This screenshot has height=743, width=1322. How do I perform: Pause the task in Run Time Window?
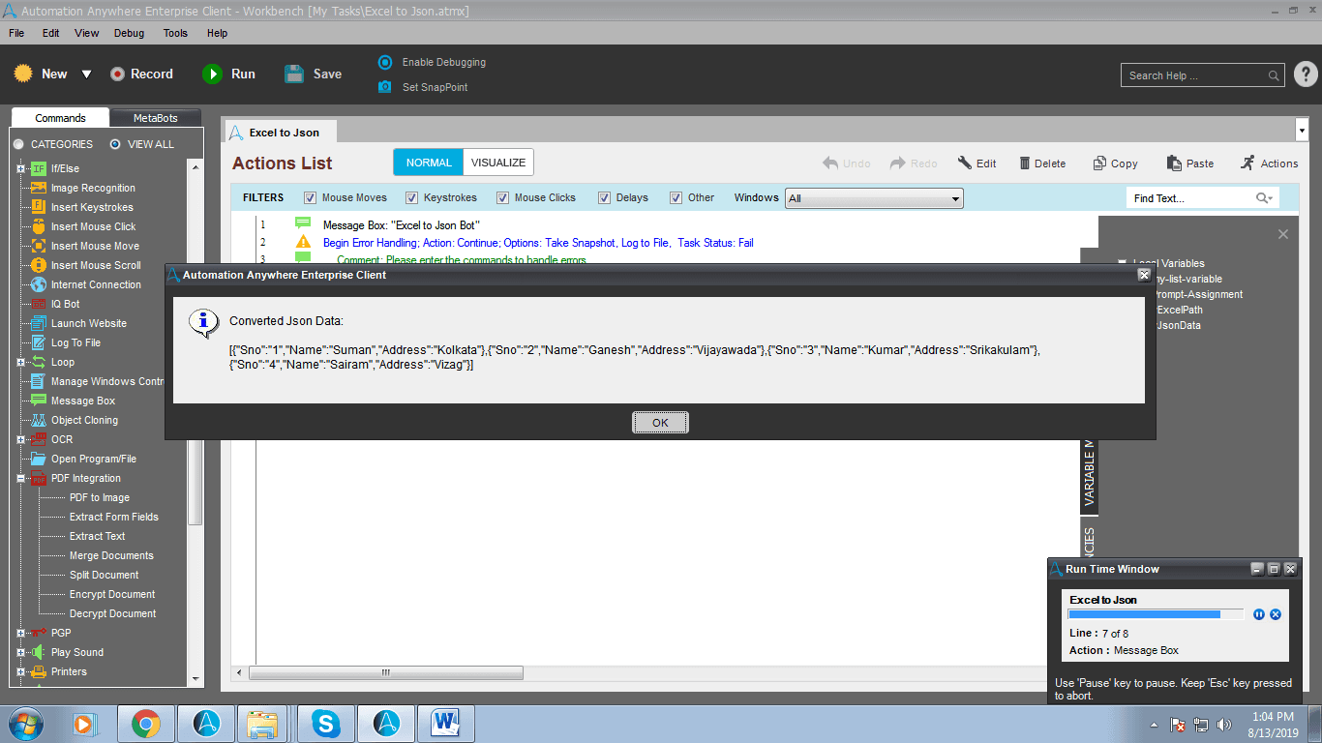1259,614
